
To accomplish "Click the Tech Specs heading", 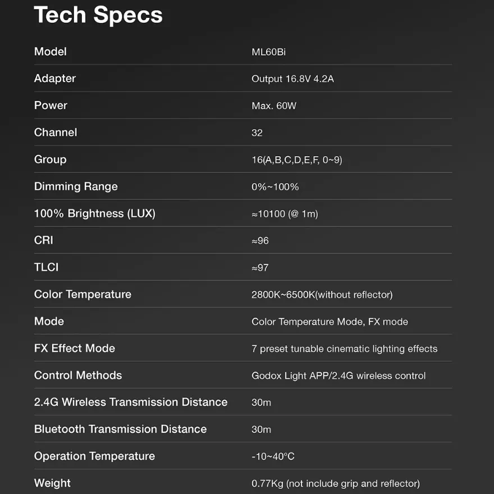I will (98, 15).
